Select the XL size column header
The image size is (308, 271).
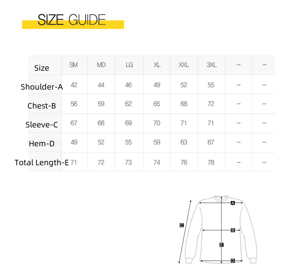click(x=157, y=65)
